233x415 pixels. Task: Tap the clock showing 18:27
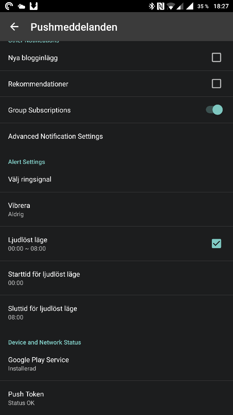pyautogui.click(x=221, y=6)
